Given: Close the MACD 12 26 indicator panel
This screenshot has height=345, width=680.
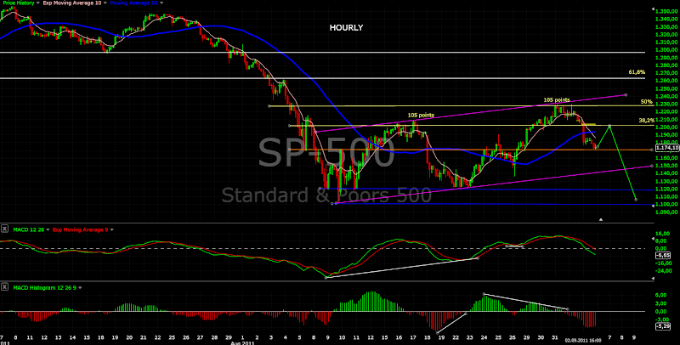Looking at the screenshot, I should coord(5,229).
